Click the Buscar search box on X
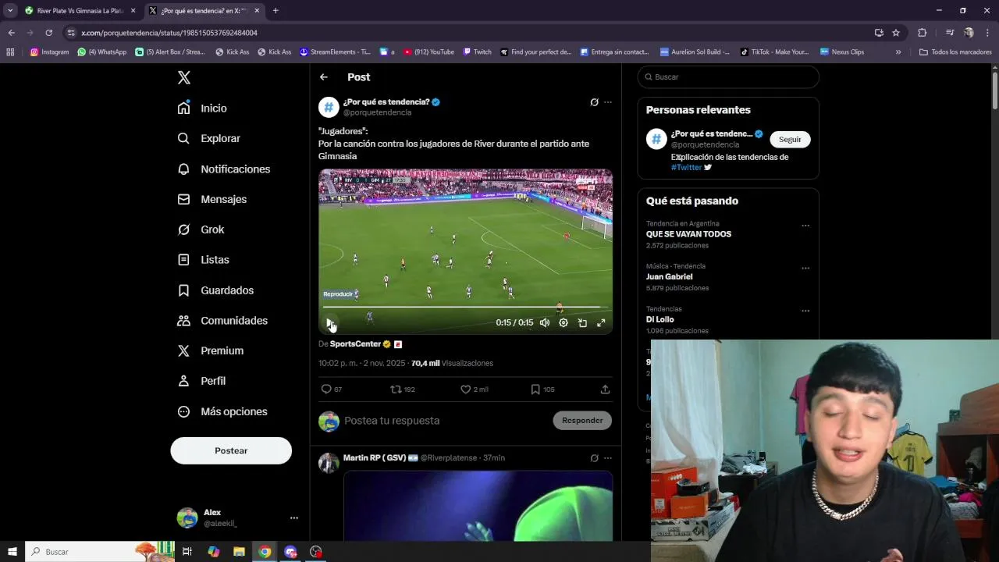The height and width of the screenshot is (562, 999). (728, 77)
